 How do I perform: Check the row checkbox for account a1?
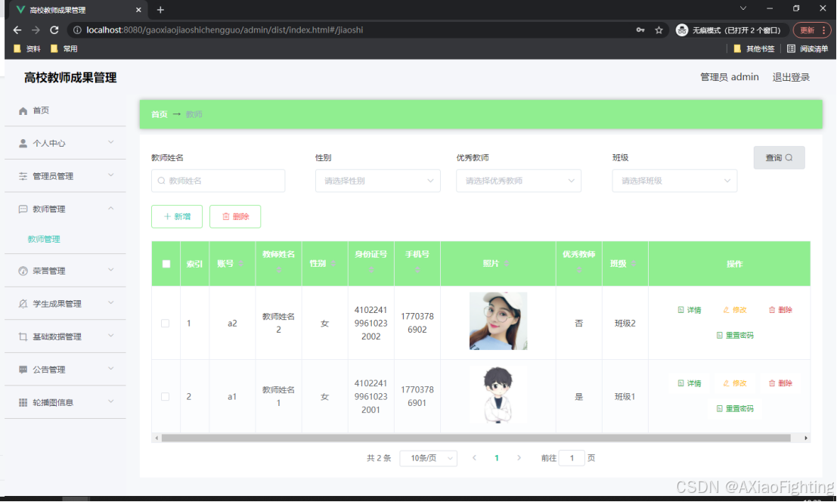click(166, 396)
